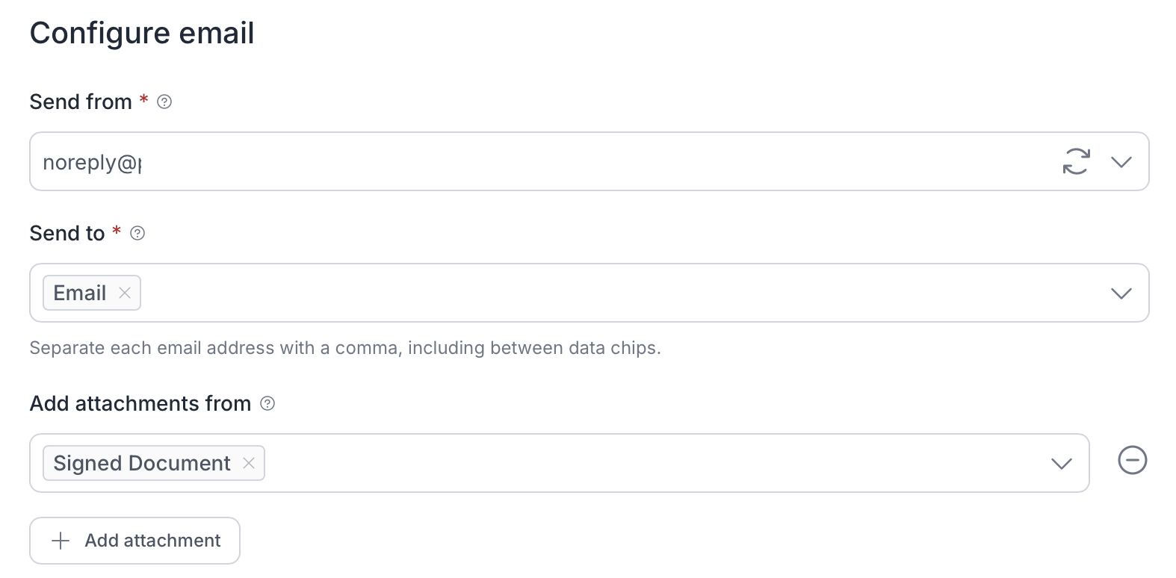Click the Send from label
The image size is (1176, 578).
(81, 102)
